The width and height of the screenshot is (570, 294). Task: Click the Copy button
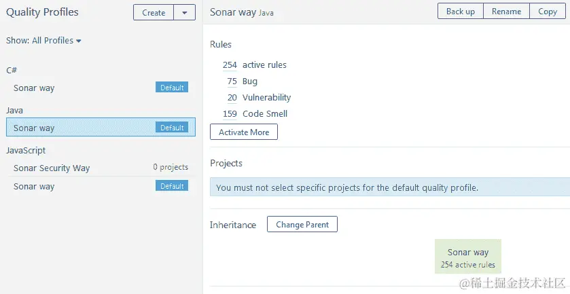click(548, 12)
